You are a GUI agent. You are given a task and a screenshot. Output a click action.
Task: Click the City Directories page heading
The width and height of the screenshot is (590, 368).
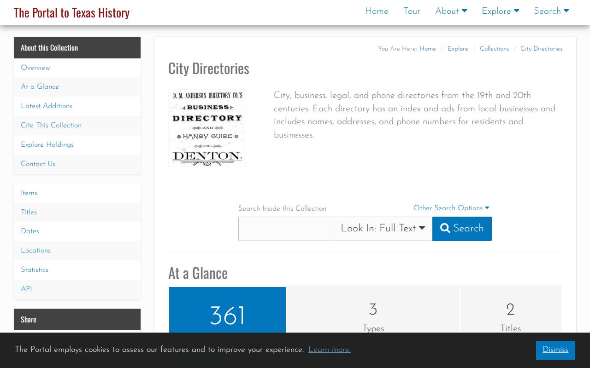(209, 69)
